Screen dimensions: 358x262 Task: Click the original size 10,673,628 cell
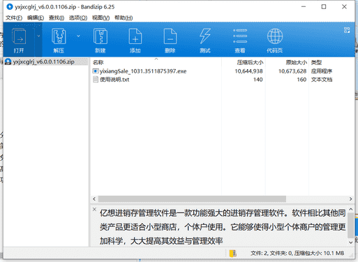pyautogui.click(x=292, y=71)
